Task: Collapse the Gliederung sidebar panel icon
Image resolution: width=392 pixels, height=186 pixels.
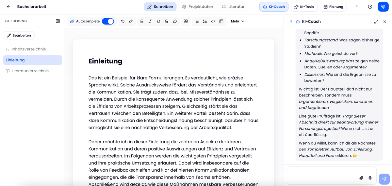Action: [58, 21]
